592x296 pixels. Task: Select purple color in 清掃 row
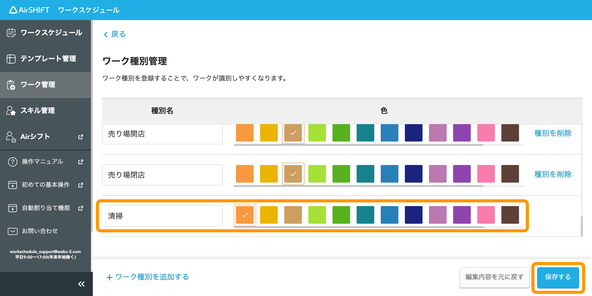462,215
